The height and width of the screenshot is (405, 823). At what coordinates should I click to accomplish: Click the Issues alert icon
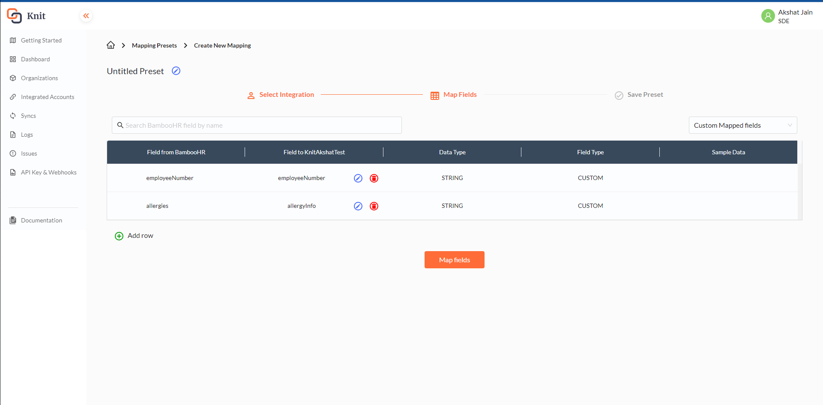pyautogui.click(x=13, y=153)
